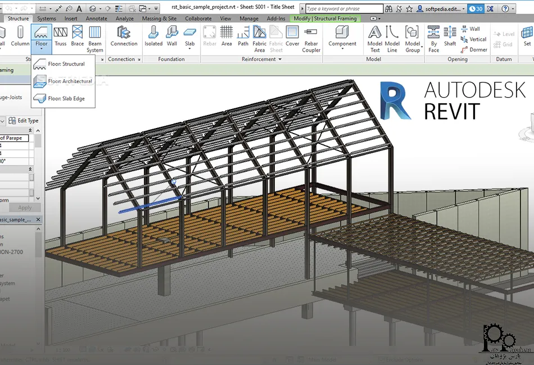Click the Edit Type button
534x365 pixels.
coord(24,120)
